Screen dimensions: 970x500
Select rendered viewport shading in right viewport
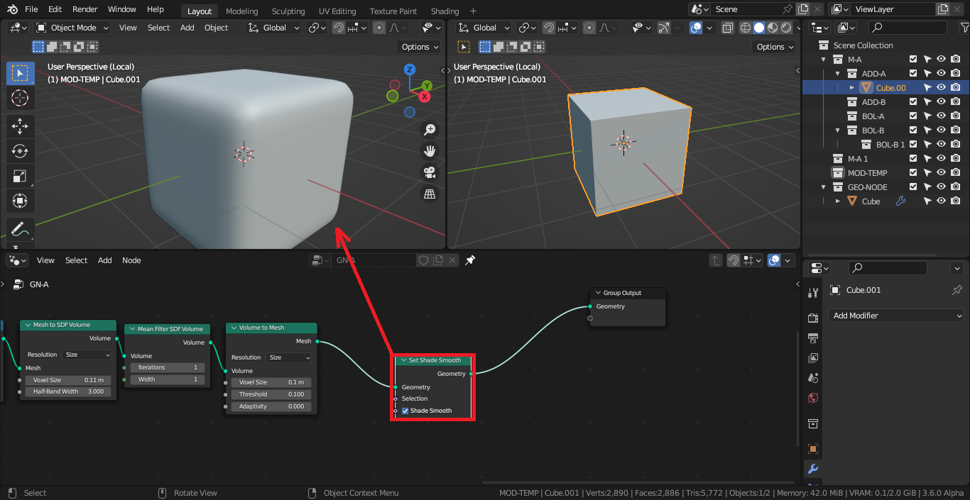[786, 28]
